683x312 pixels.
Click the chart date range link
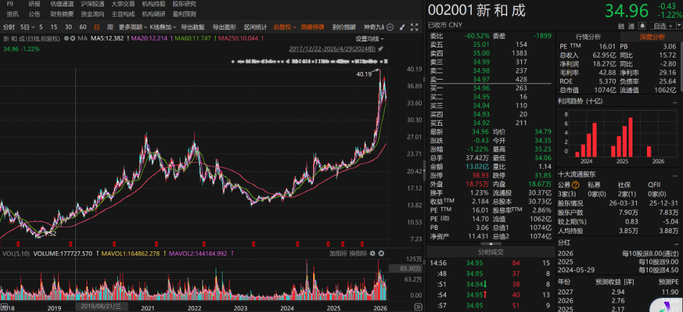click(333, 49)
